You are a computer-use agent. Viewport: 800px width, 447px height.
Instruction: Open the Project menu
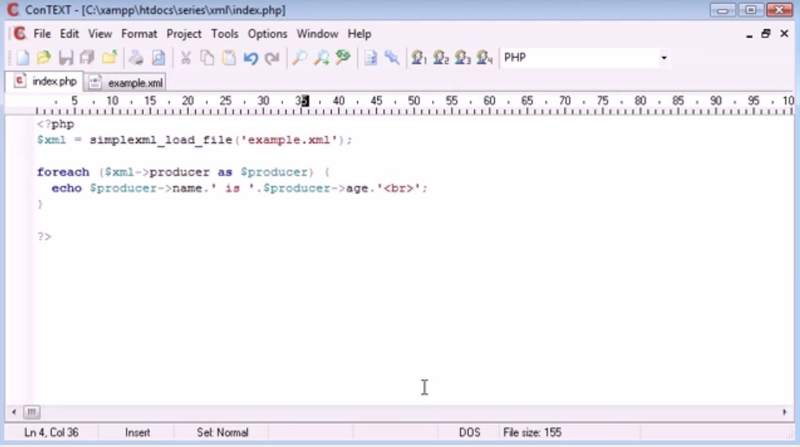point(183,33)
